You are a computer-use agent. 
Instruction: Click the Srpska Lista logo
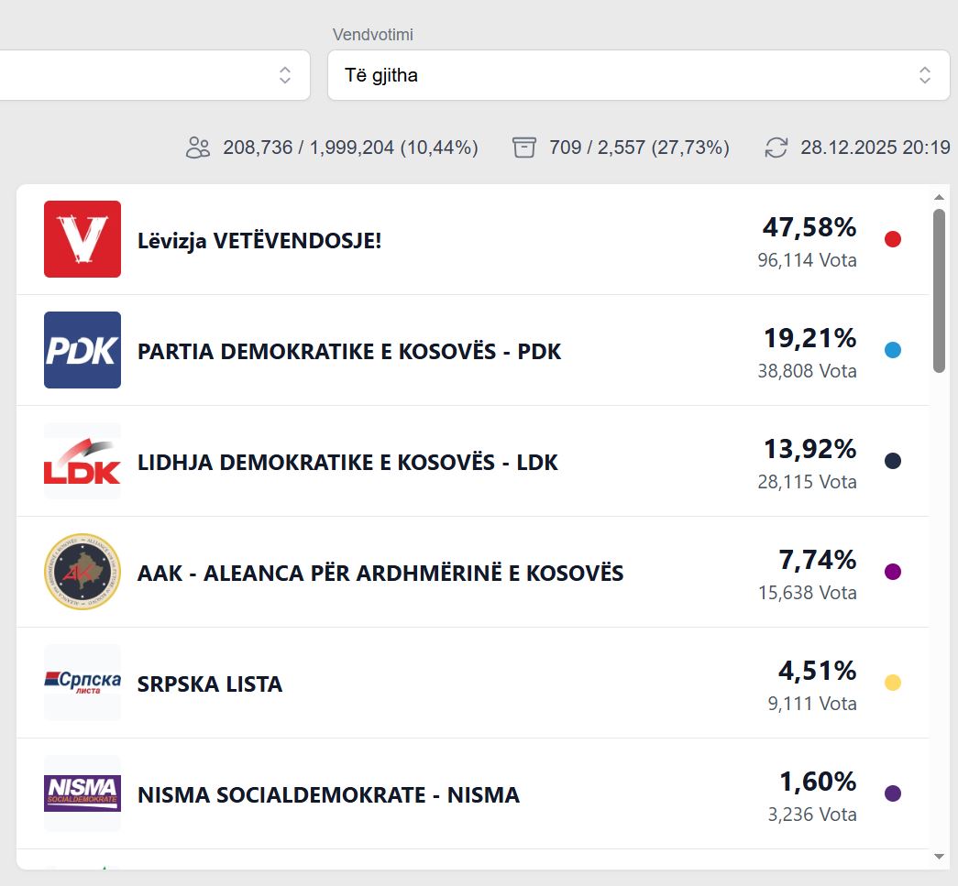click(83, 683)
